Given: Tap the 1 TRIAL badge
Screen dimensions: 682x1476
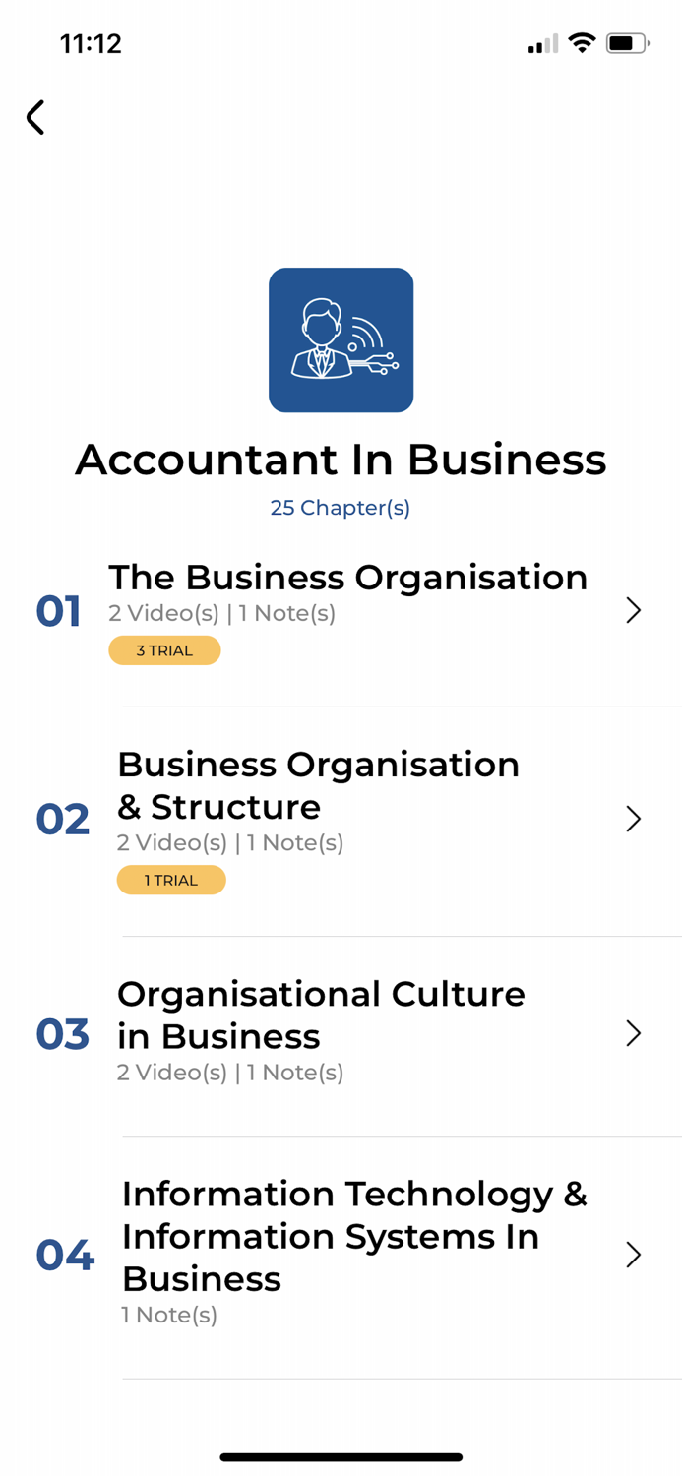Looking at the screenshot, I should [x=171, y=880].
